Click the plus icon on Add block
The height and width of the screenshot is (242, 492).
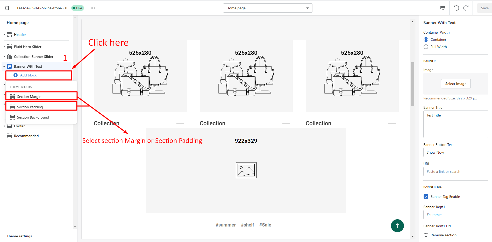(x=16, y=75)
